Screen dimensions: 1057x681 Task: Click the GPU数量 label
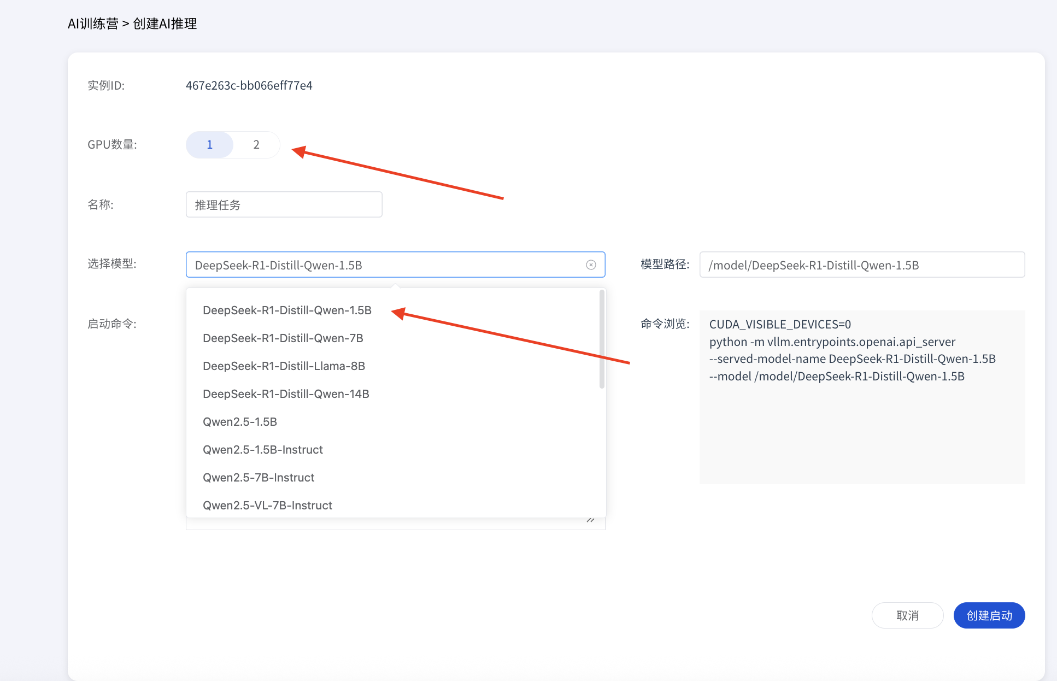tap(112, 145)
